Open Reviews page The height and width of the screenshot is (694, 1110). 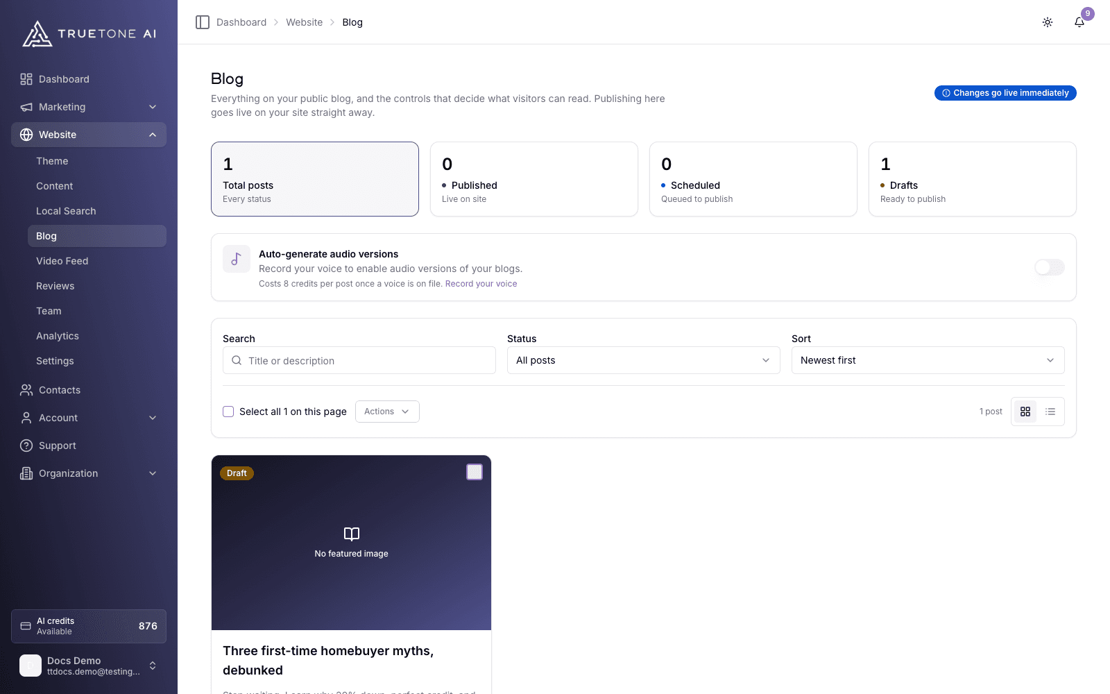[x=97, y=286]
